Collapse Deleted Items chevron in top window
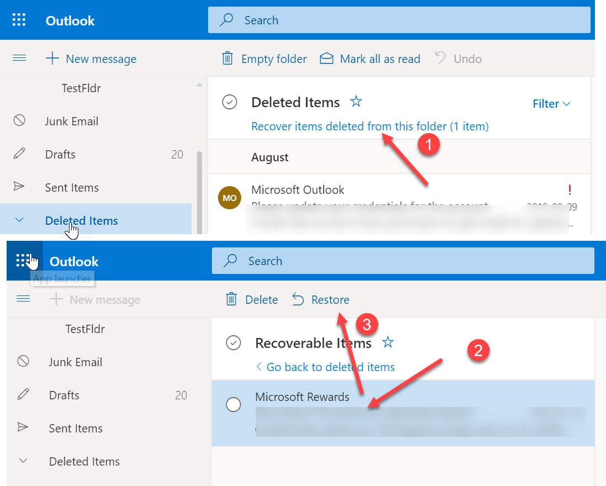Image resolution: width=606 pixels, height=486 pixels. click(x=19, y=220)
